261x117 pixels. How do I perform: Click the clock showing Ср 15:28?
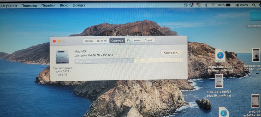(241, 5)
